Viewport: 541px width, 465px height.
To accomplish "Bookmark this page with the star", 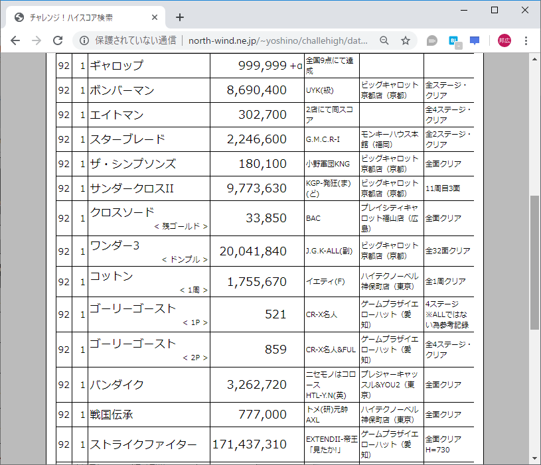I will [406, 40].
